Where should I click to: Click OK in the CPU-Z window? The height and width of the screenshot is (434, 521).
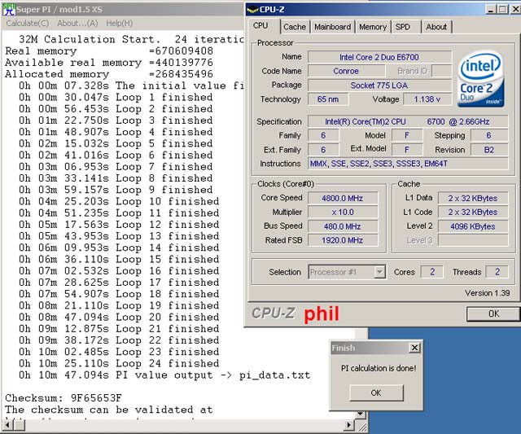click(493, 313)
